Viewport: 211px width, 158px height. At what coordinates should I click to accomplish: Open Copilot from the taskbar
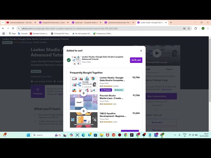[71, 135]
